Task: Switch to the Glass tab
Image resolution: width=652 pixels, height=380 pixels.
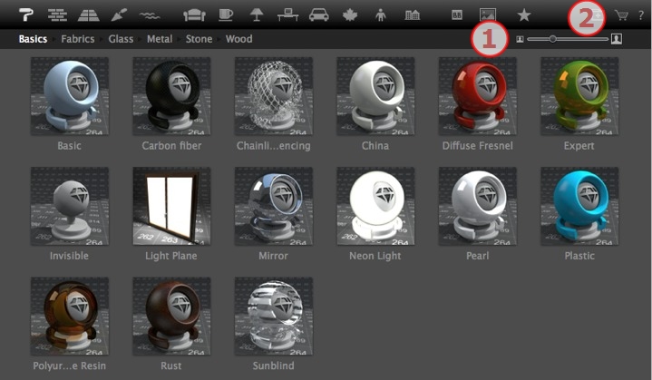Action: (121, 39)
